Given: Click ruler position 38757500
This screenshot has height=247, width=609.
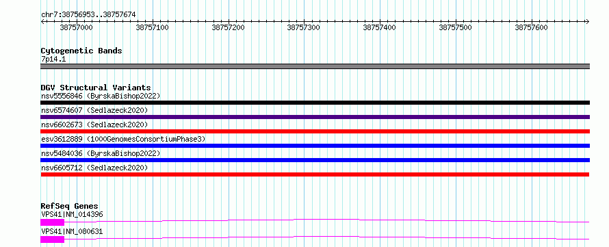Looking at the screenshot, I should [x=455, y=27].
